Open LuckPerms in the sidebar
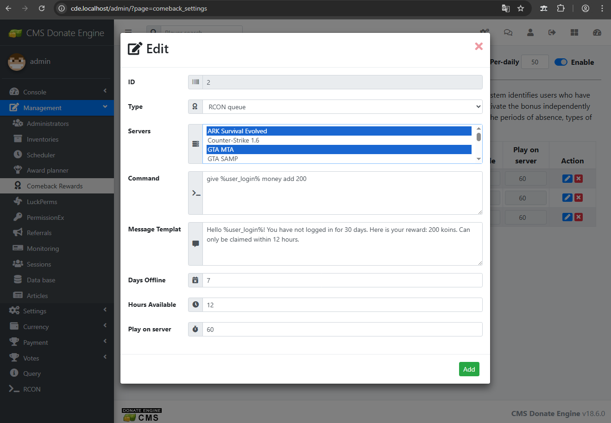This screenshot has width=611, height=423. pos(42,202)
